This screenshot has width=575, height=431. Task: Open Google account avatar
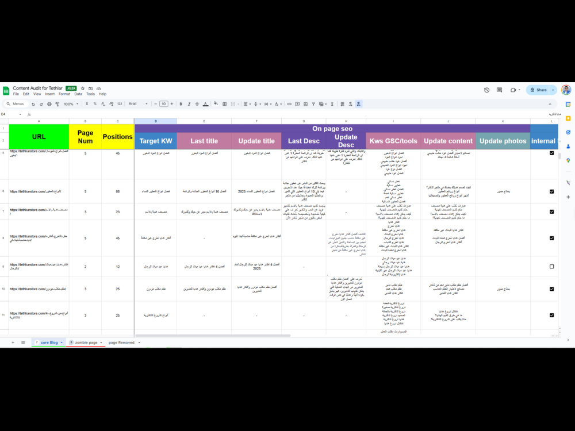point(566,90)
